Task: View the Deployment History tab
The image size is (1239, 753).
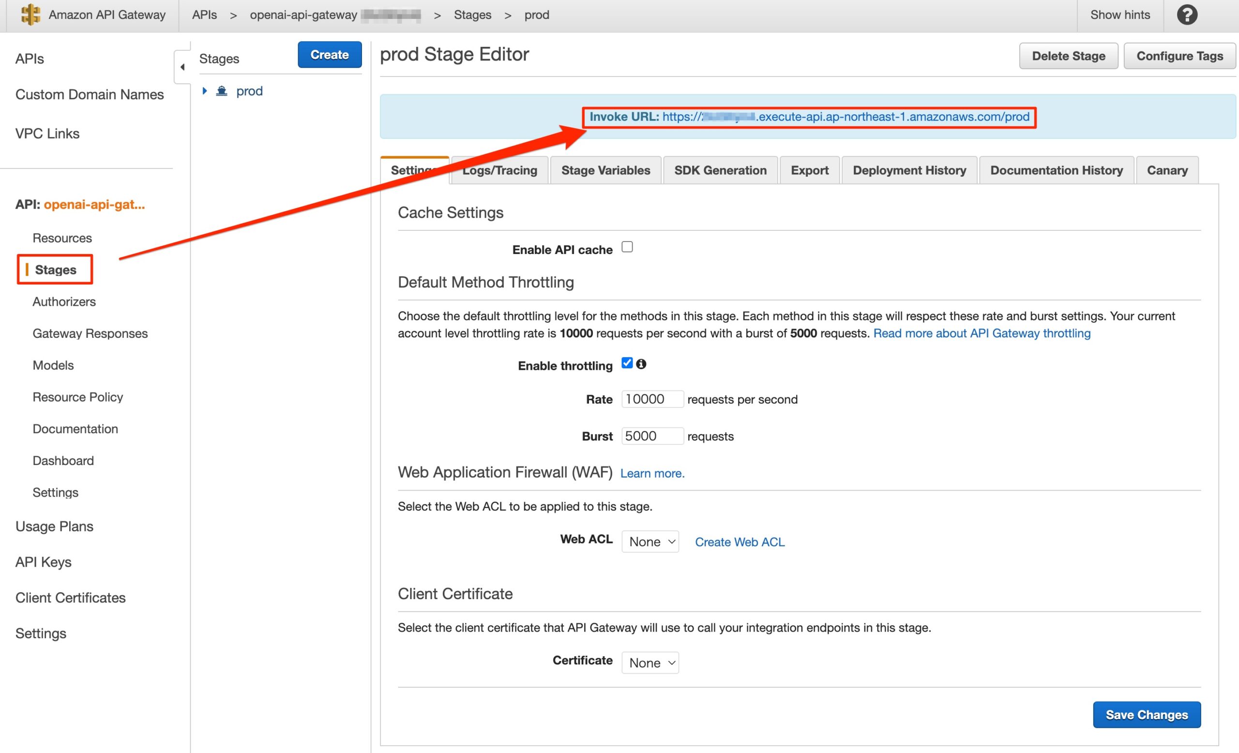Action: pyautogui.click(x=909, y=170)
